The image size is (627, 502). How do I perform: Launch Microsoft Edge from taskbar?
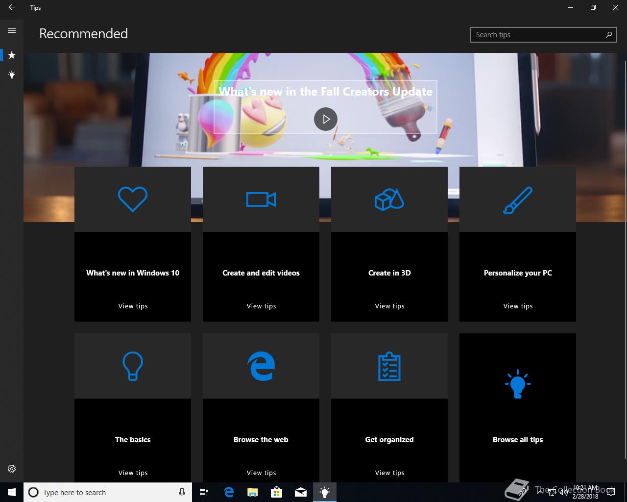pos(228,492)
